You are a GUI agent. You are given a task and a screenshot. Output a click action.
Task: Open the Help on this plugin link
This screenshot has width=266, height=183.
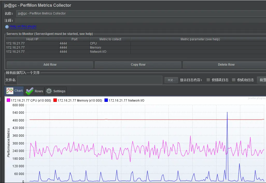click(23, 26)
